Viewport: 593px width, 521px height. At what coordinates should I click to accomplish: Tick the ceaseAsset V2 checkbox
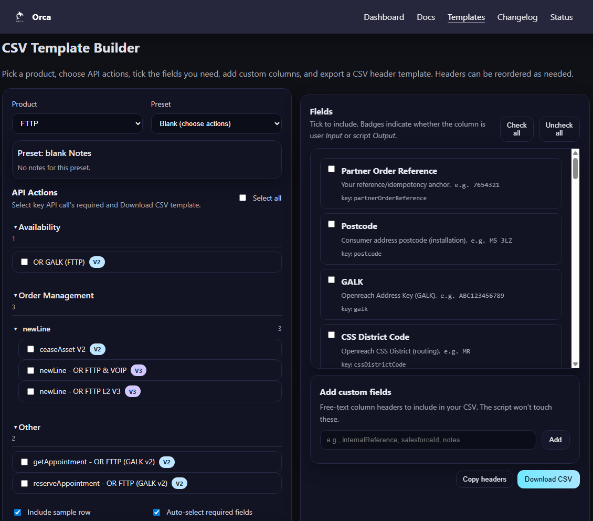pos(30,349)
